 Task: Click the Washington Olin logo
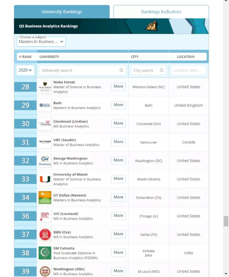[45, 271]
